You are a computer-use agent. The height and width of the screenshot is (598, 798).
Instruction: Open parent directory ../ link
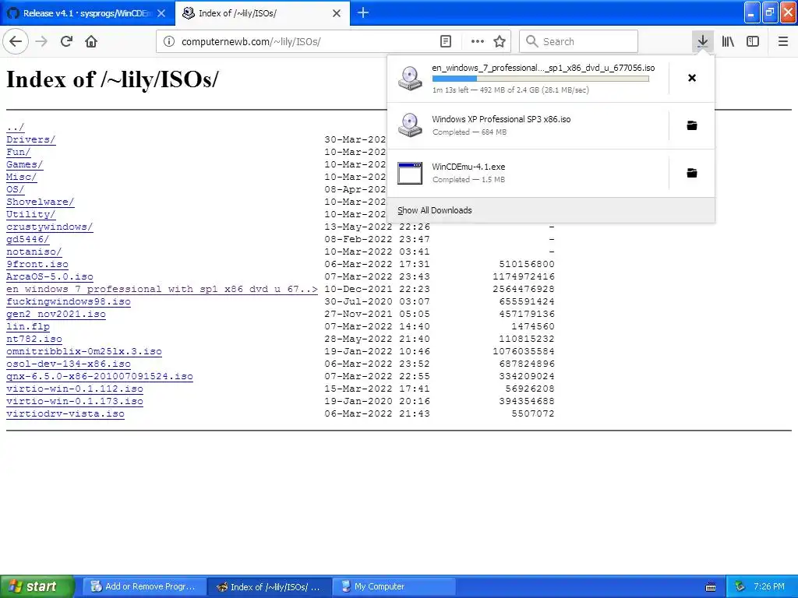point(16,127)
